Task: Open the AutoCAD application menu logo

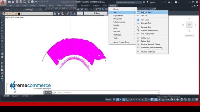Action: [x=3, y=3]
